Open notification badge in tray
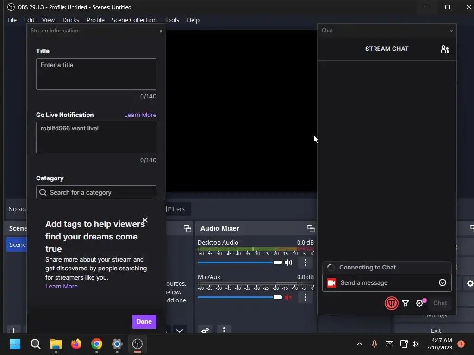 tap(461, 344)
